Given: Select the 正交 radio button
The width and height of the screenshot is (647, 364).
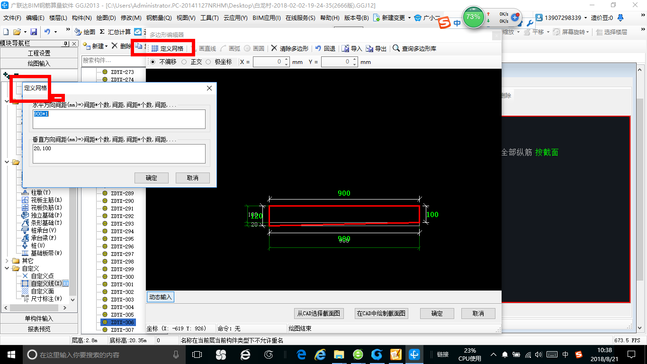Looking at the screenshot, I should (184, 62).
